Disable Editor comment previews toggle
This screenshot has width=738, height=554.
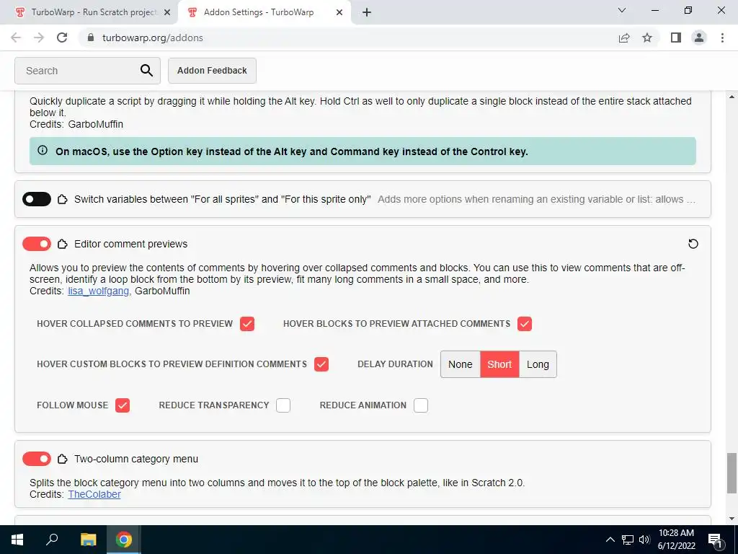pyautogui.click(x=37, y=244)
